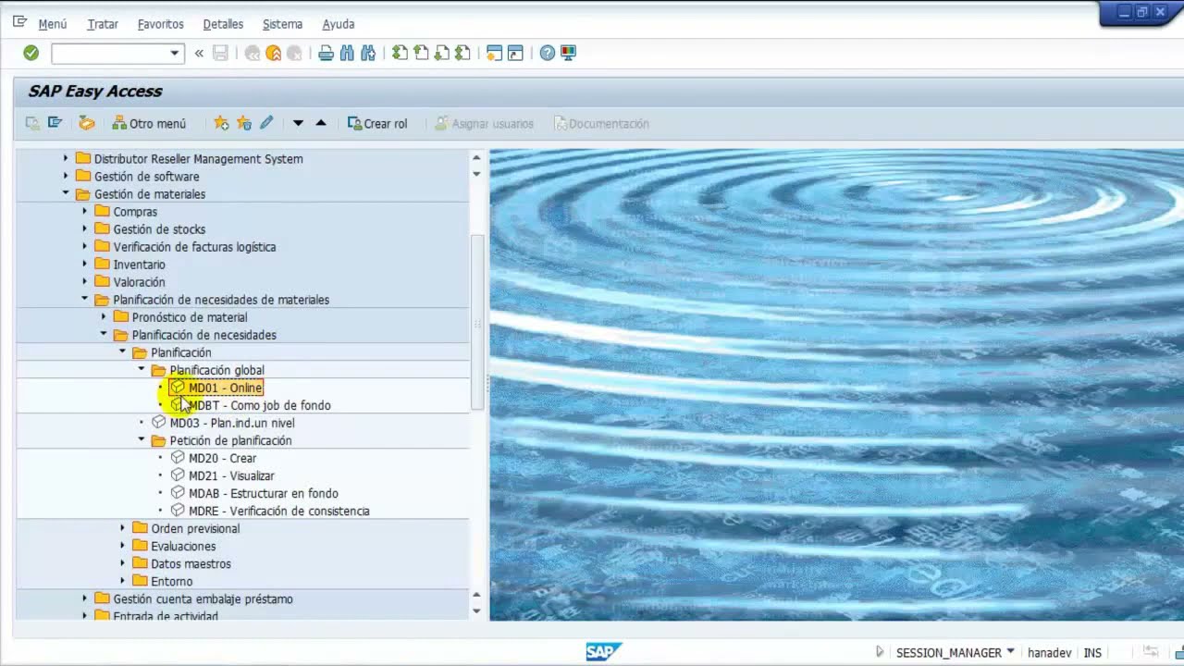This screenshot has height=666, width=1184.
Task: Click the pencil Change Favorites icon
Action: pos(266,123)
